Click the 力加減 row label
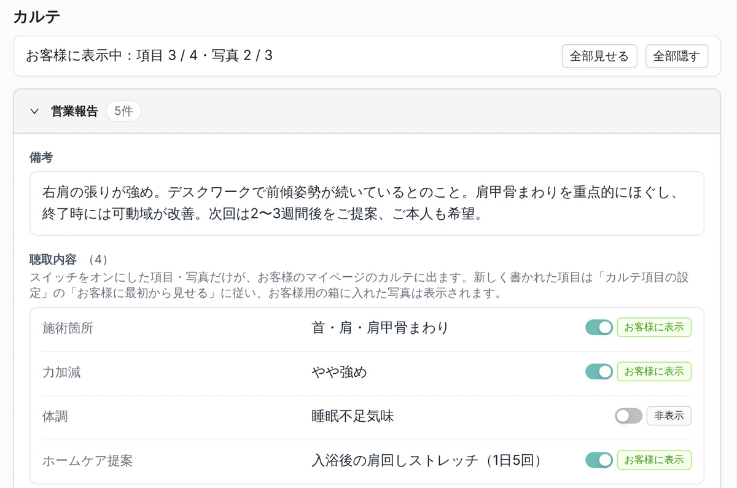Viewport: 737px width, 488px height. 61,372
